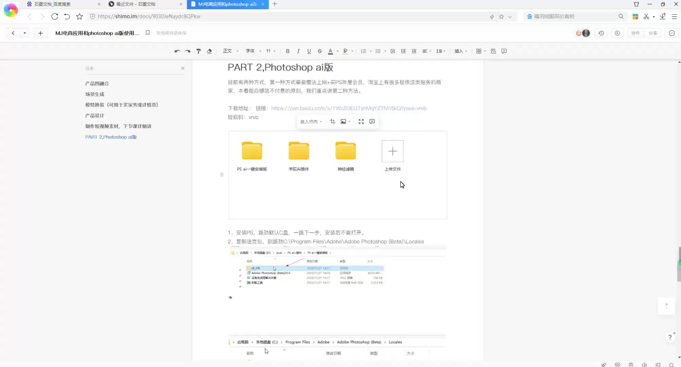Undo the last edit in toolbar
681x367 pixels.
177,51
